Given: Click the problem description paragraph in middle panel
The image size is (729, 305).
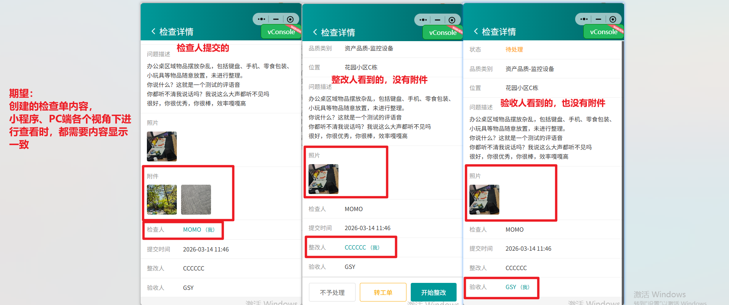Looking at the screenshot, I should 380,118.
